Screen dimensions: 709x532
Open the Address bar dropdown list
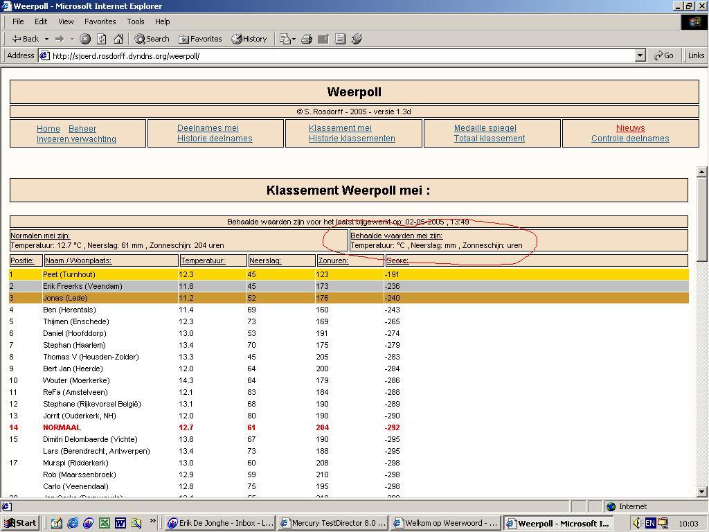pyautogui.click(x=640, y=55)
